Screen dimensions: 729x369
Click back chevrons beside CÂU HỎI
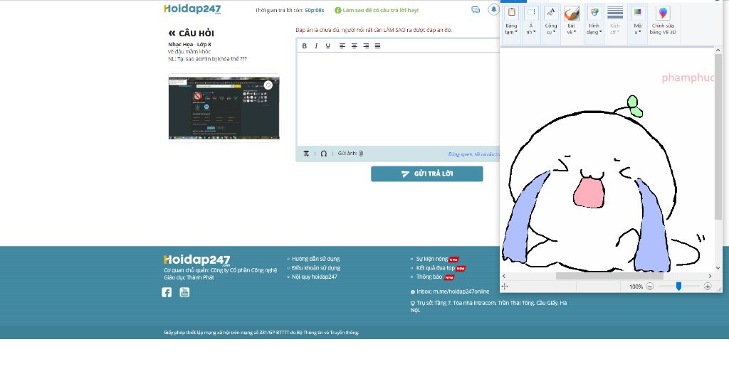click(x=172, y=33)
